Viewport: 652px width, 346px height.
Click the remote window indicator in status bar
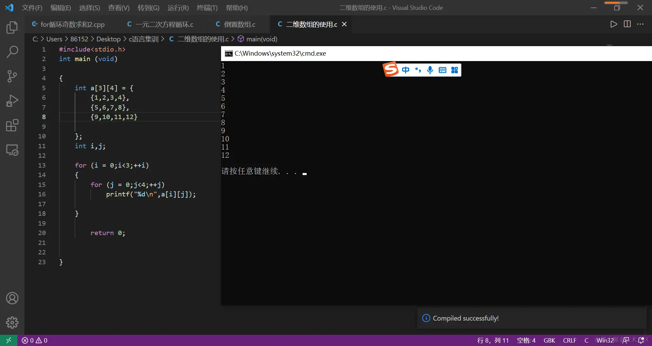(8, 340)
